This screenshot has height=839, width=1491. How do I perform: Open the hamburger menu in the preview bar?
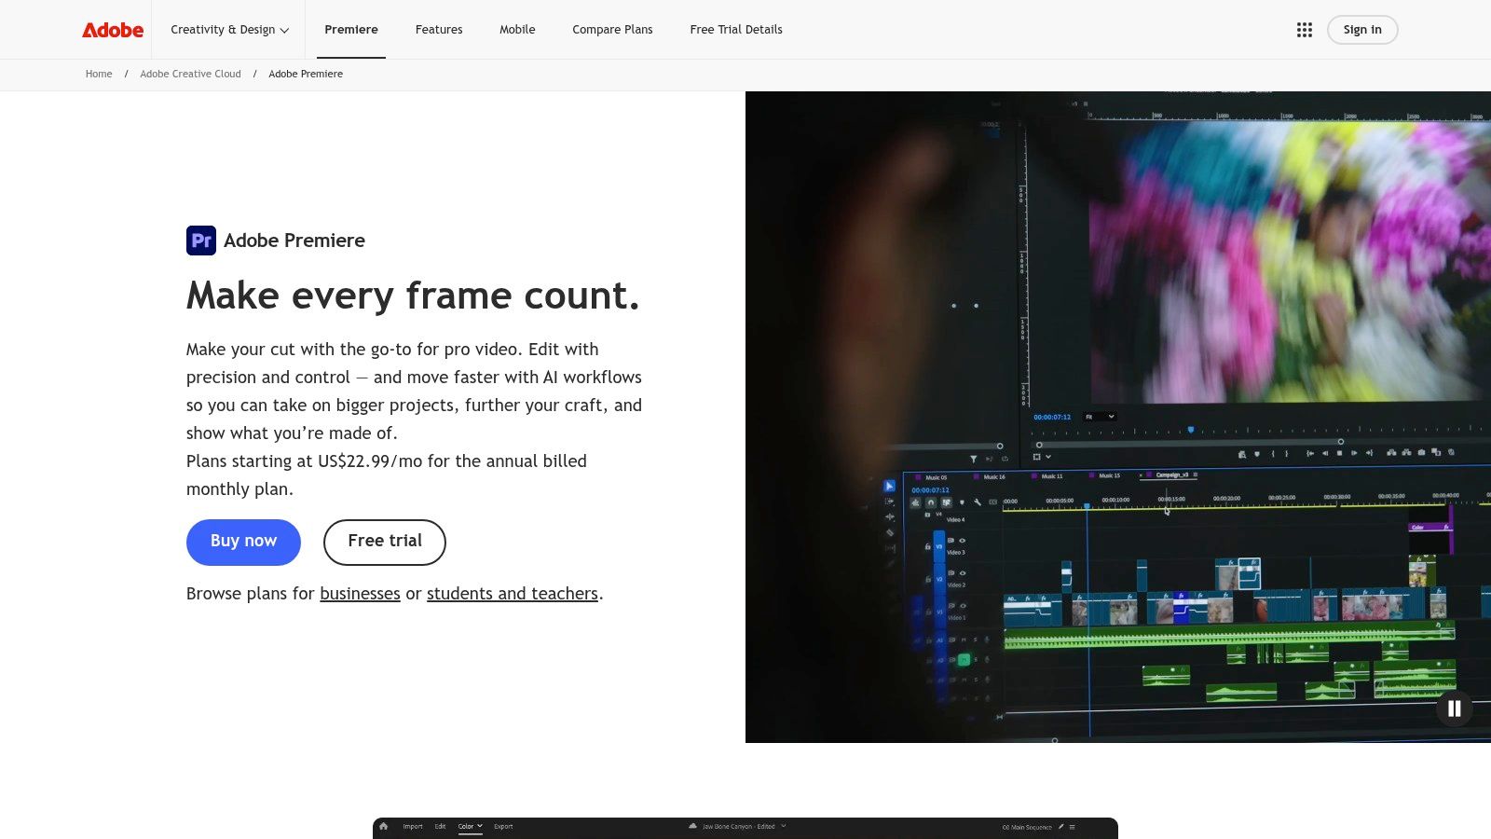tap(1072, 827)
